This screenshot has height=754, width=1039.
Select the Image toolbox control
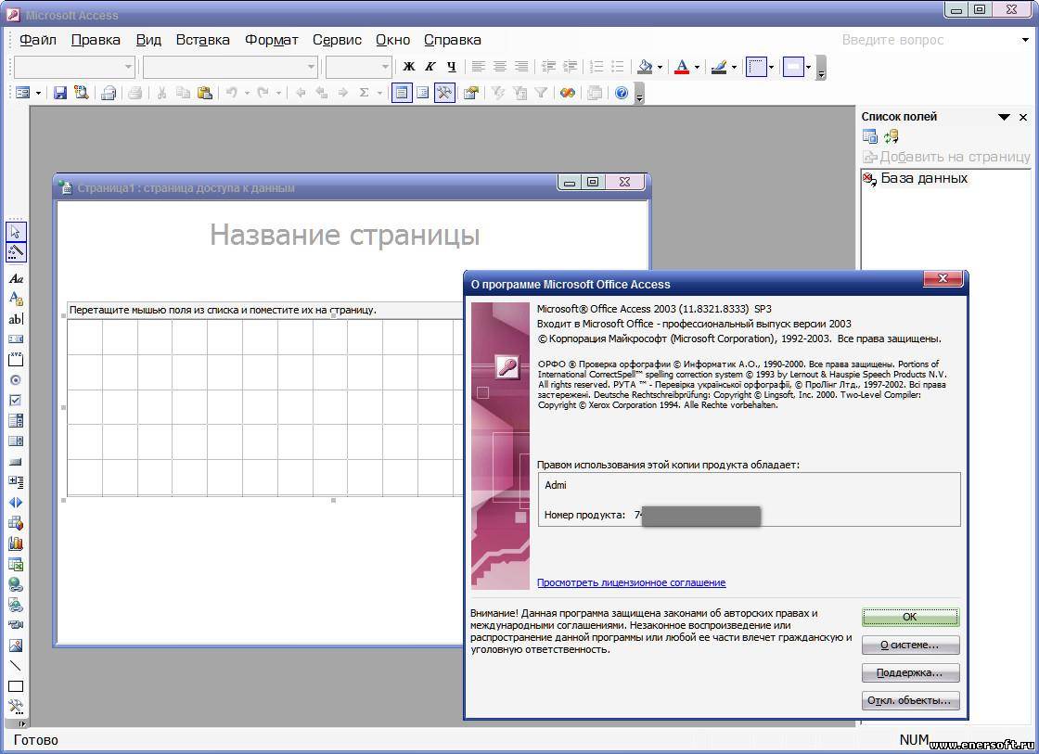(15, 645)
